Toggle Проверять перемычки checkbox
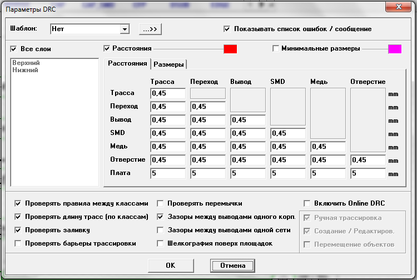The height and width of the screenshot is (280, 417). [x=161, y=203]
